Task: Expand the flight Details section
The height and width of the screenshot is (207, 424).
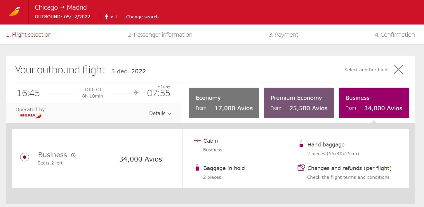Action: click(x=160, y=114)
